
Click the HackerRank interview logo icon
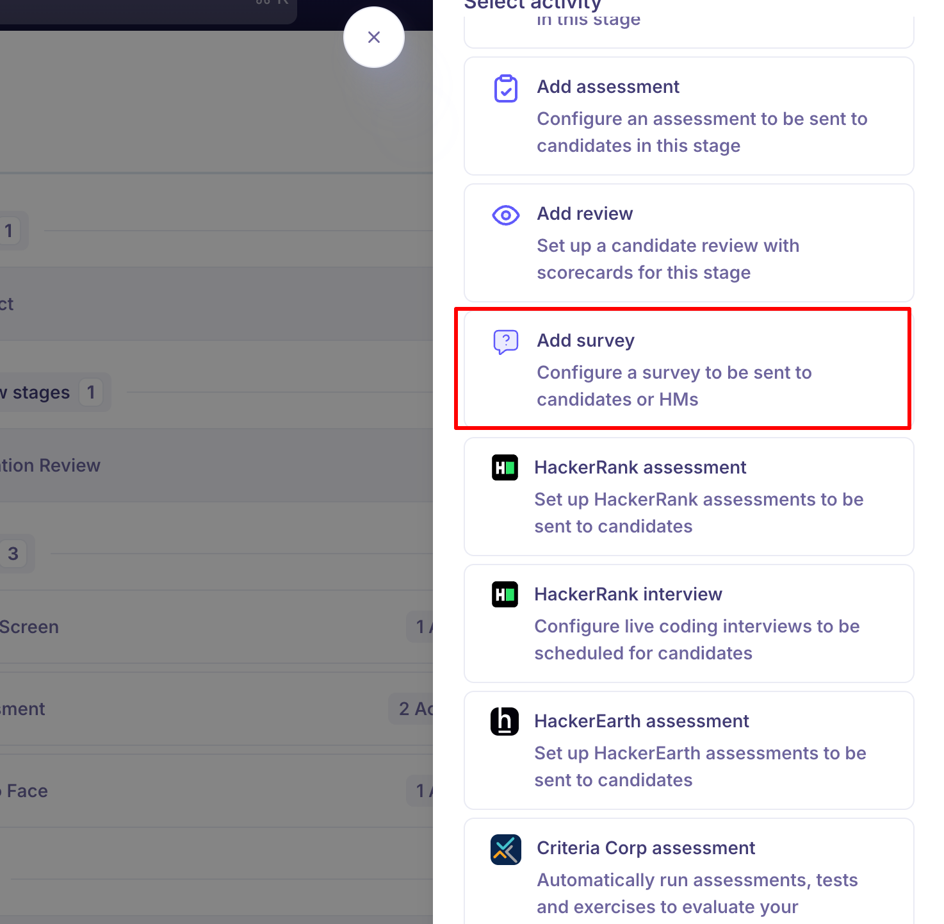click(x=505, y=595)
